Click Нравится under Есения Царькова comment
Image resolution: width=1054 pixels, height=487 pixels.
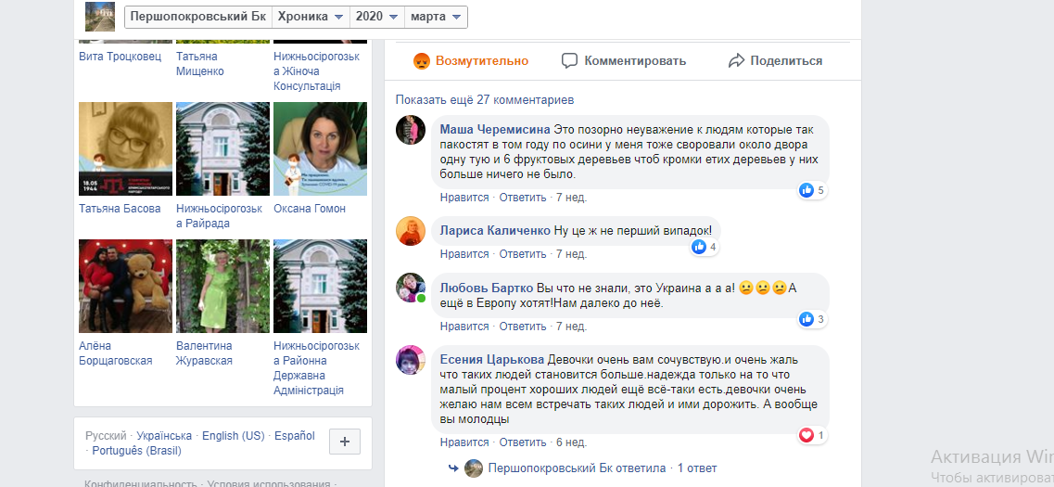coord(464,442)
